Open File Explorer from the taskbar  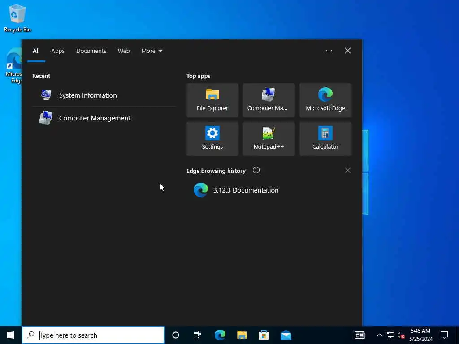[x=242, y=335]
